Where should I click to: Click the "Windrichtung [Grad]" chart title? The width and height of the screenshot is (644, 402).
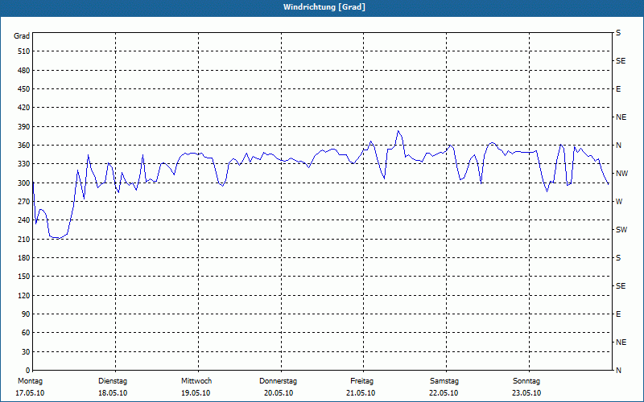[324, 7]
